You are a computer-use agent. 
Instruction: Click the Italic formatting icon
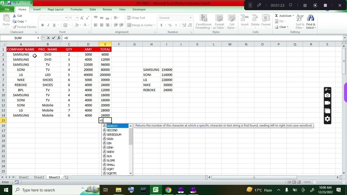(x=48, y=25)
